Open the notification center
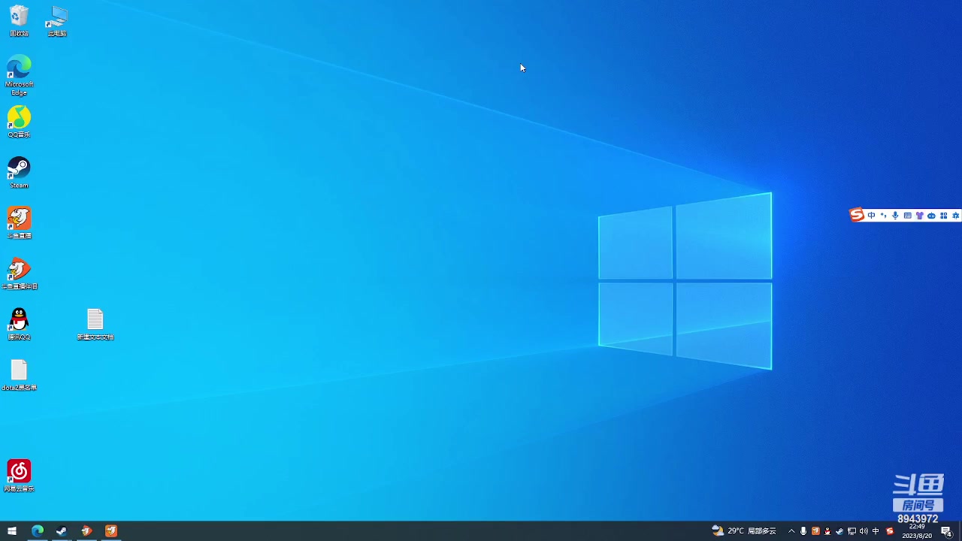 tap(947, 531)
